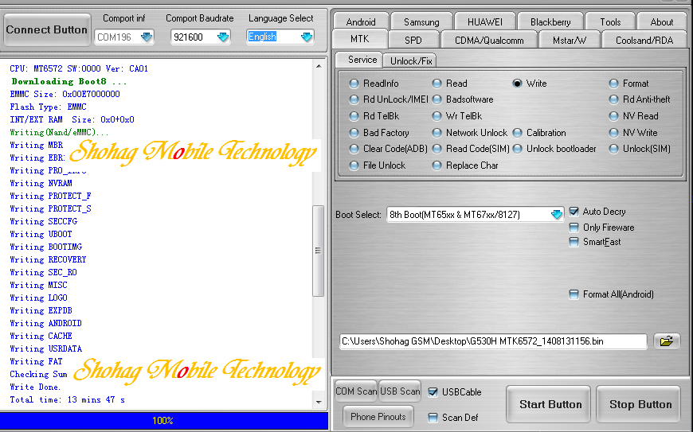The height and width of the screenshot is (432, 693).
Task: Select the SPD tab
Action: pos(413,40)
